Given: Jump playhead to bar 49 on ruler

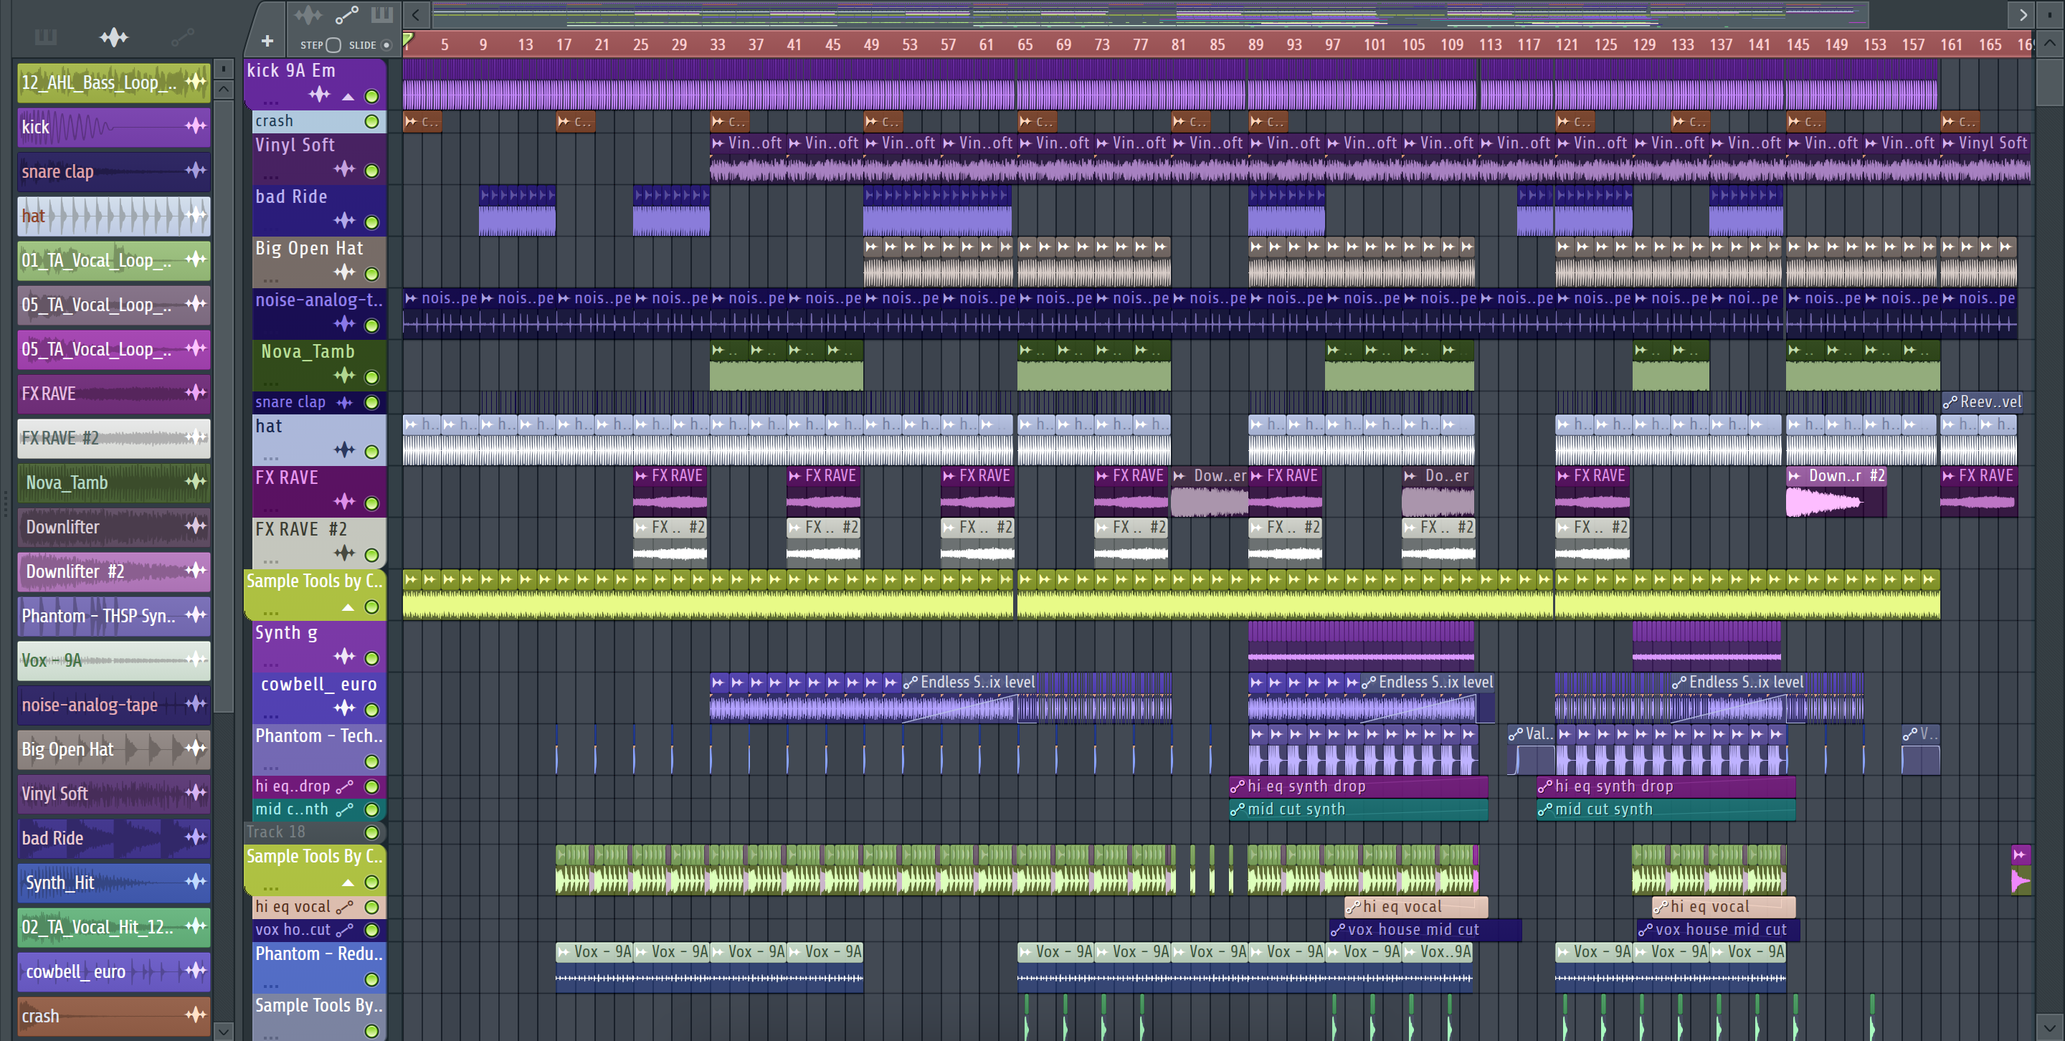Looking at the screenshot, I should (871, 45).
